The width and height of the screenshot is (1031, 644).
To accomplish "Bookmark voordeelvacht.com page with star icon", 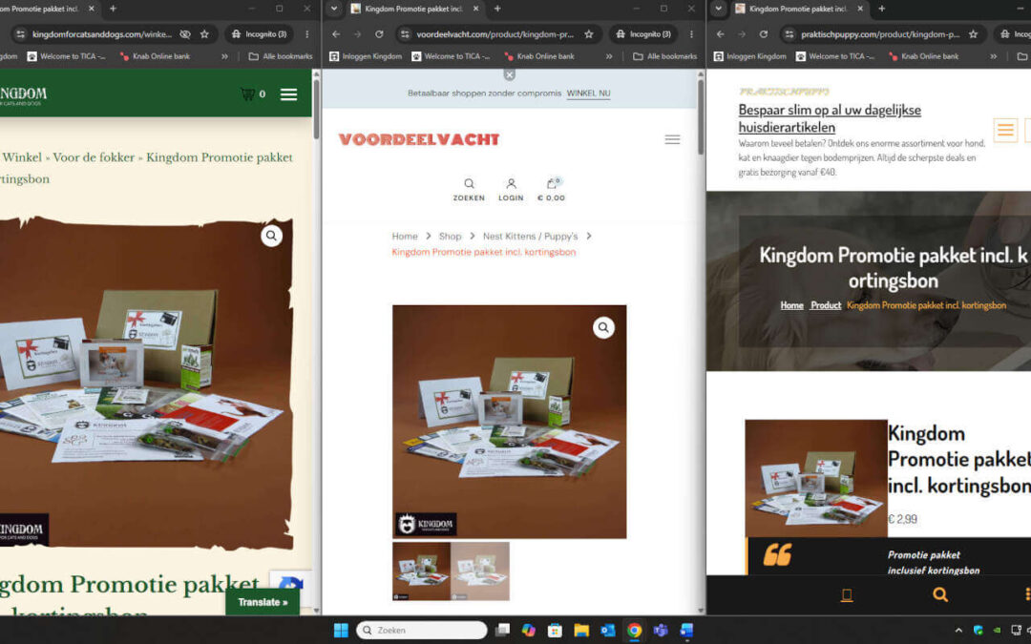I will point(589,34).
